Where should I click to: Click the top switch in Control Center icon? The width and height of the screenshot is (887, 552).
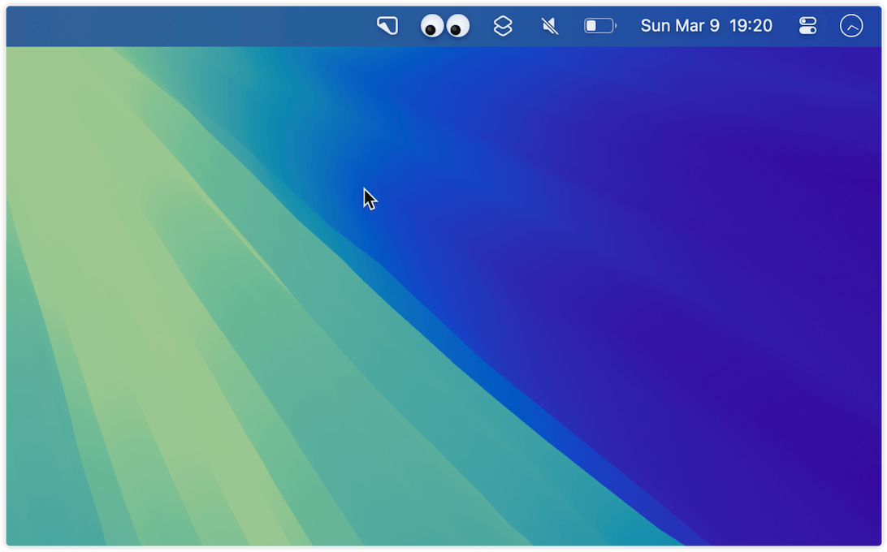(x=807, y=21)
